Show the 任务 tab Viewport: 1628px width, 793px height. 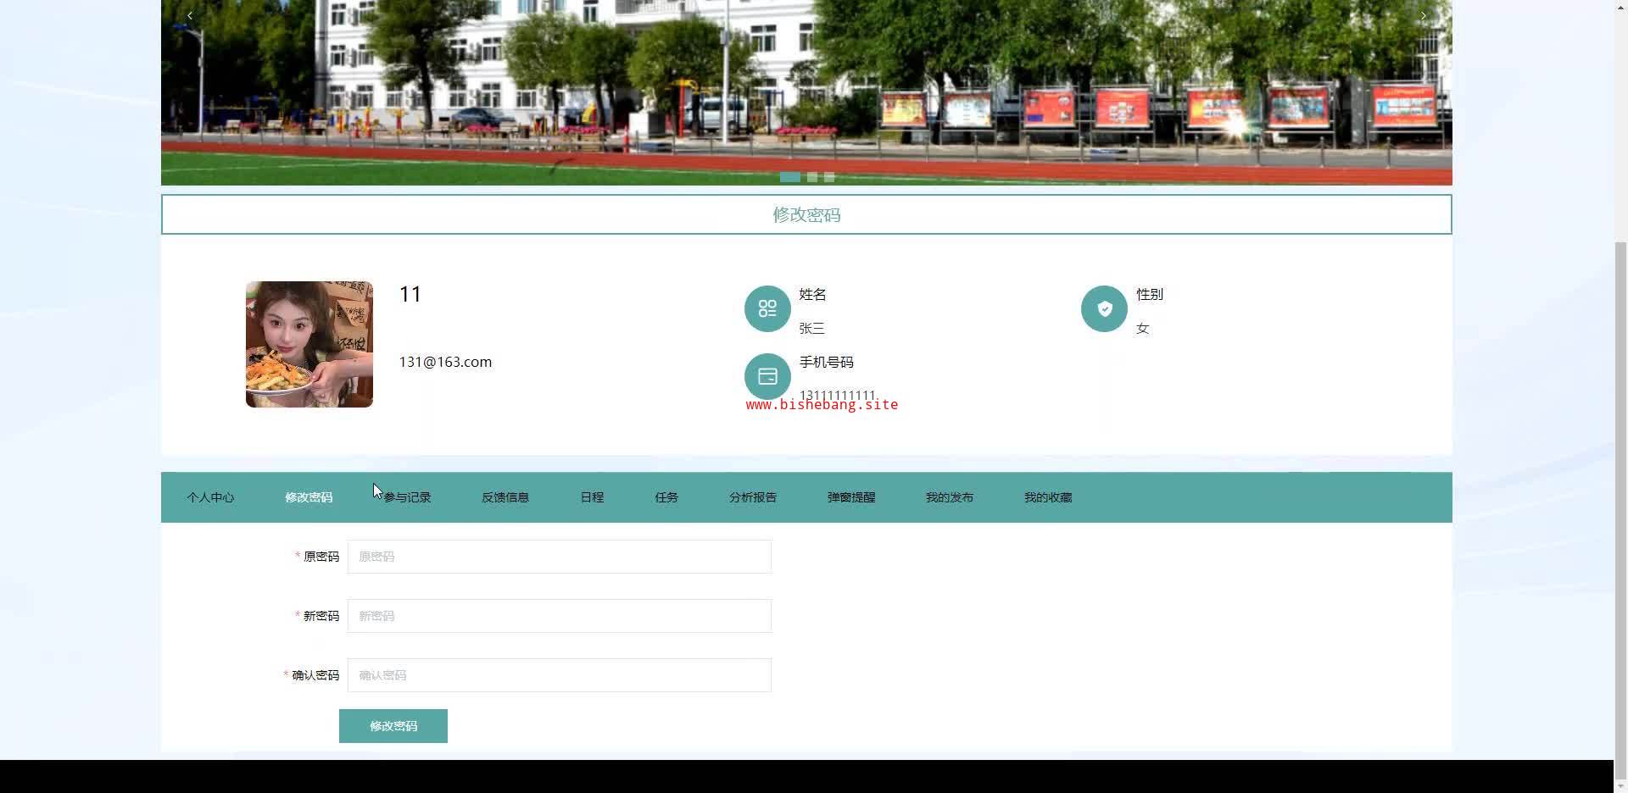point(666,497)
